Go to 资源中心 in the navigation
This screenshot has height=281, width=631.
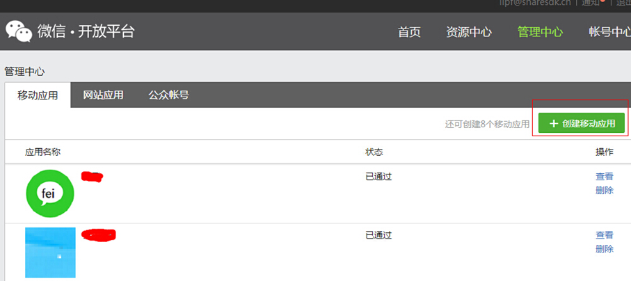(x=469, y=32)
